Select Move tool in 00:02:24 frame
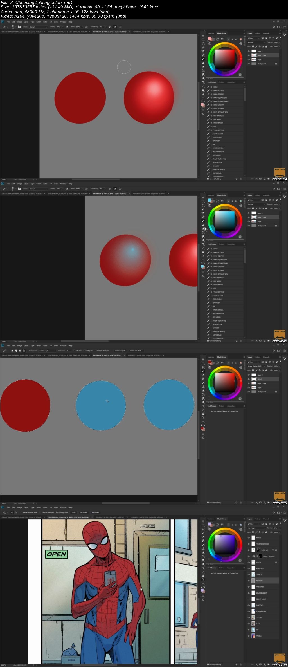 click(203, 35)
